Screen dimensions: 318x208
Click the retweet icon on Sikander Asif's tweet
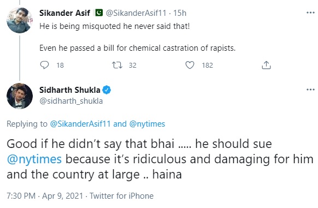pyautogui.click(x=117, y=65)
